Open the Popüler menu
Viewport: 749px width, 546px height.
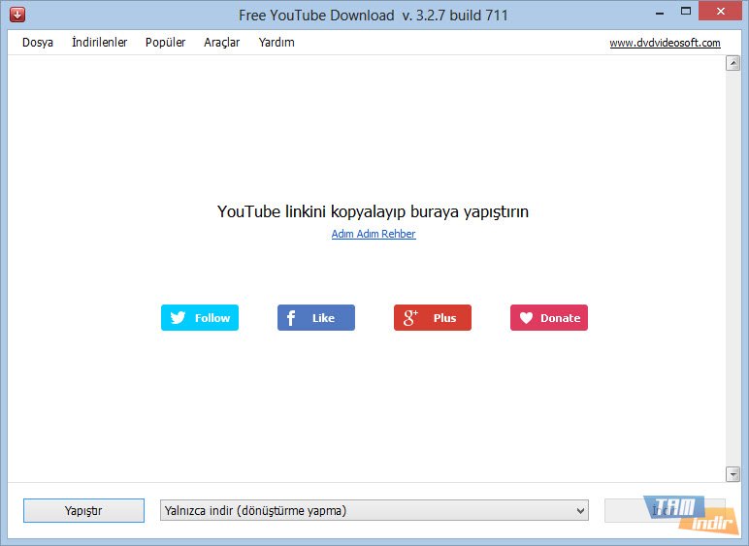(165, 43)
